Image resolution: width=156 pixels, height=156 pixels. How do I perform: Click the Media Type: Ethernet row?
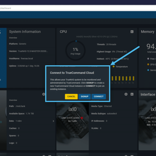113,106
